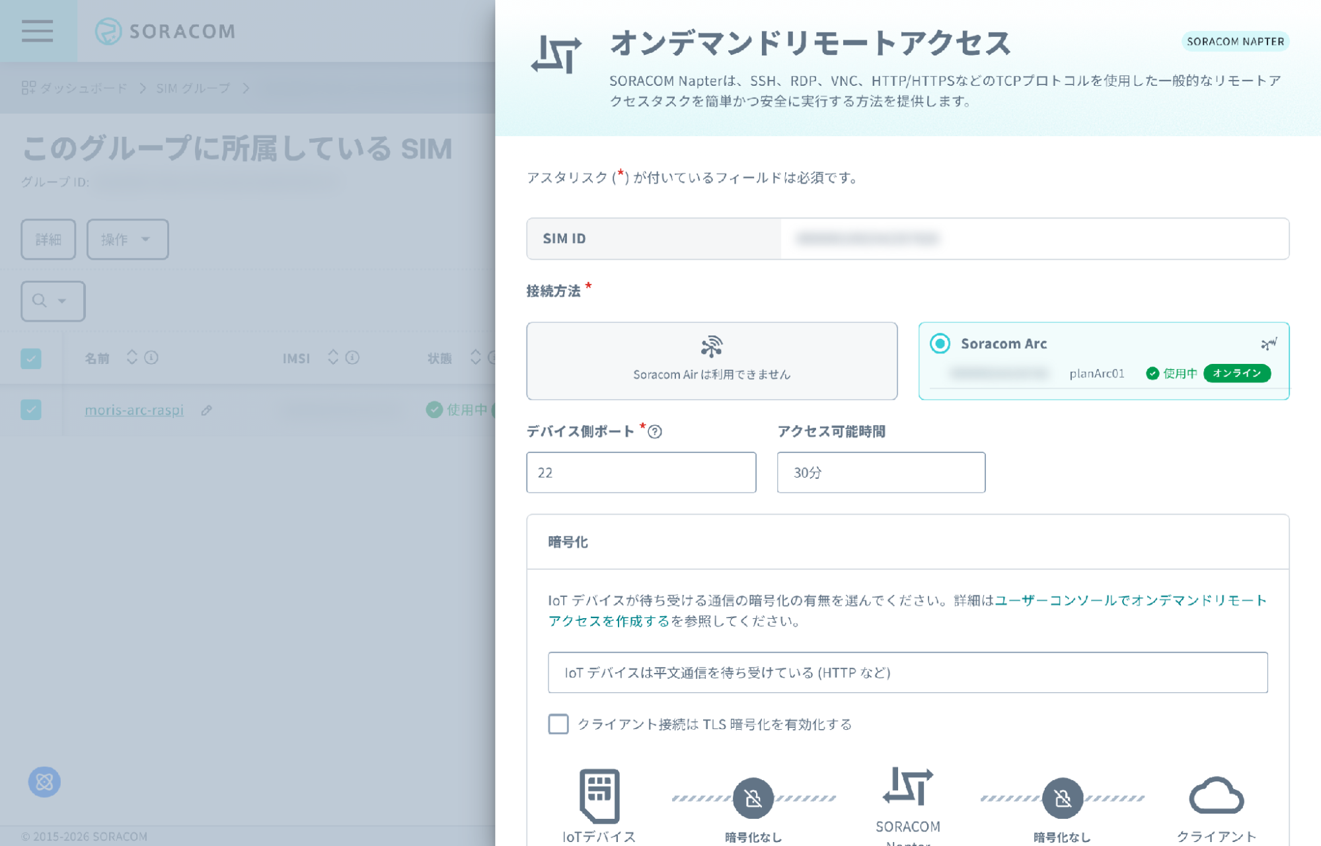
Task: Open the ダッシュボード breadcrumb link
Action: [83, 88]
